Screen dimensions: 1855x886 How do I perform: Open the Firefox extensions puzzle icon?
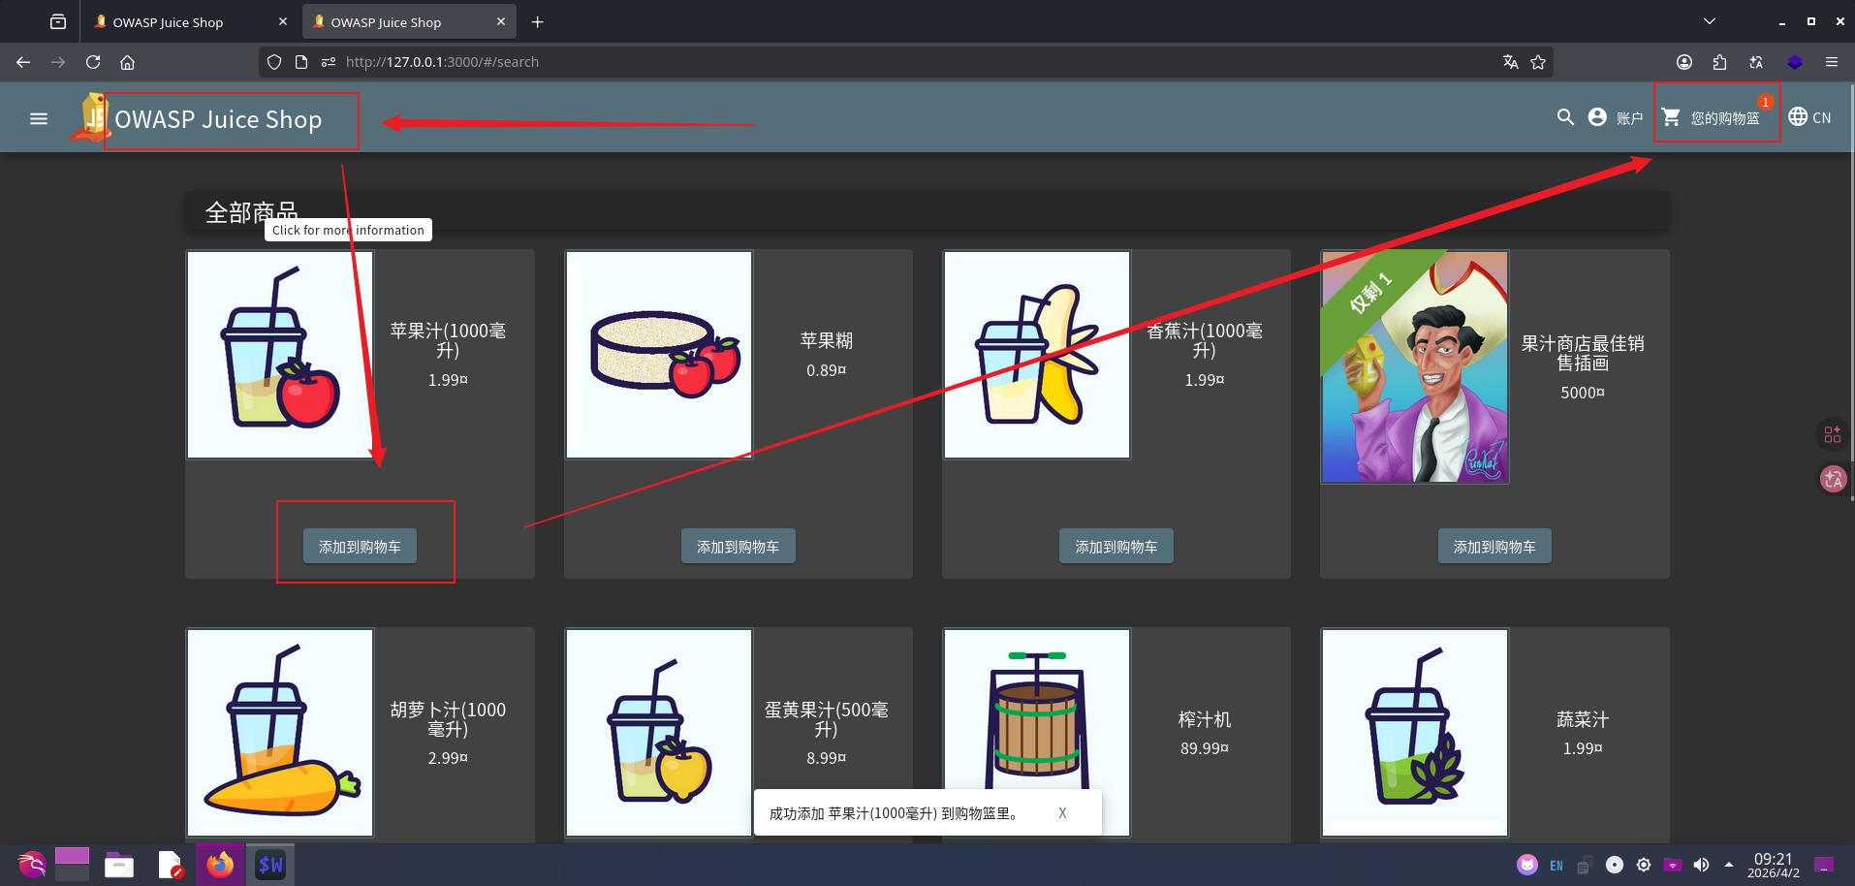tap(1720, 62)
